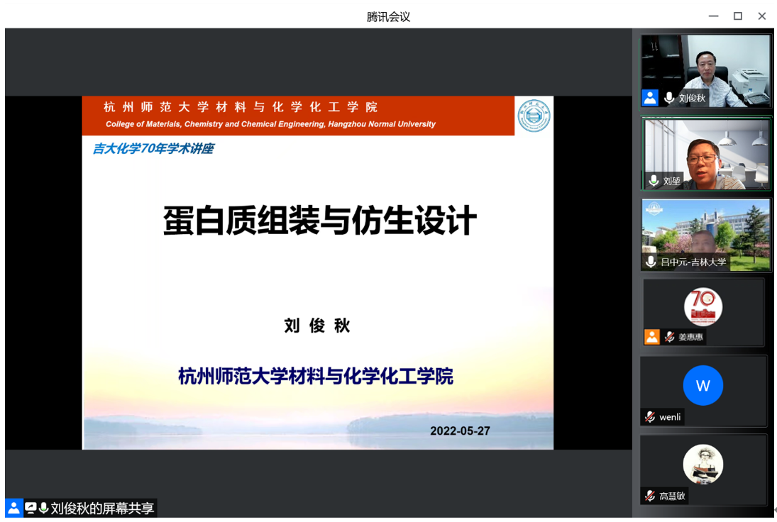The image size is (777, 522).
Task: Click the orange user icon beside 姜惠惠
Action: (651, 337)
